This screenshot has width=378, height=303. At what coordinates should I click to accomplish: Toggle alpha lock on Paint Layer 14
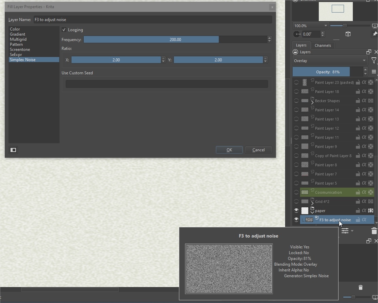point(371,110)
